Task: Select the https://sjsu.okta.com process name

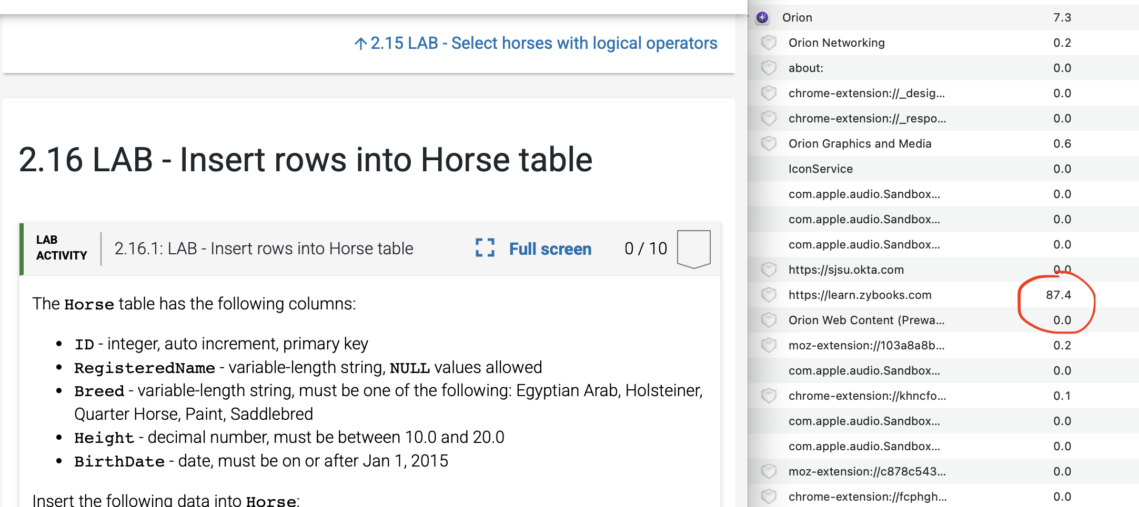Action: [846, 270]
